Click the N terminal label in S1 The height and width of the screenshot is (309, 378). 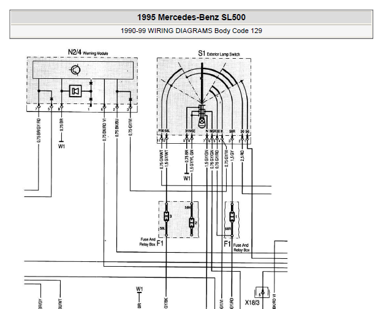(207, 131)
